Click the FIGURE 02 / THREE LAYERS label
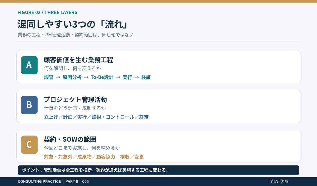Image resolution: width=317 pixels, height=186 pixels. coord(47,12)
